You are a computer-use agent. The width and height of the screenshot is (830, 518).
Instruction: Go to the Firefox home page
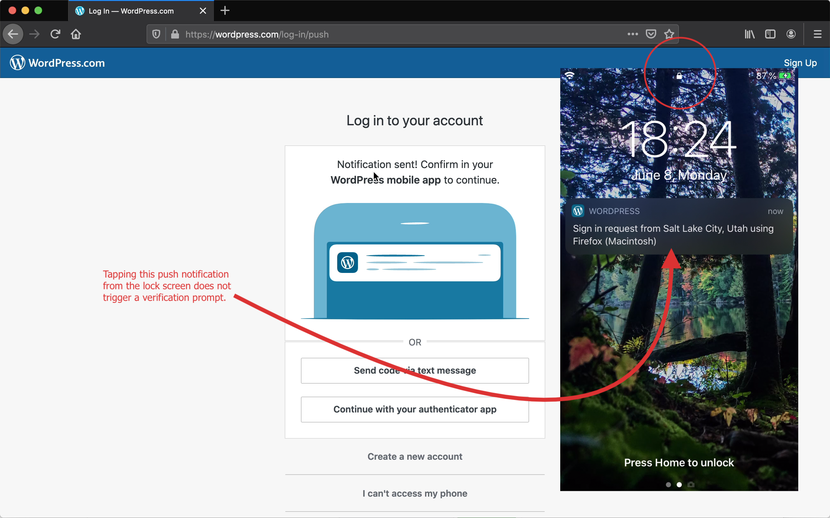pyautogui.click(x=76, y=34)
